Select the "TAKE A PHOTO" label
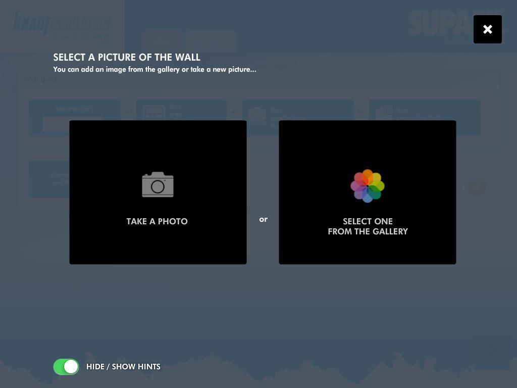The width and height of the screenshot is (517, 388). [157, 221]
